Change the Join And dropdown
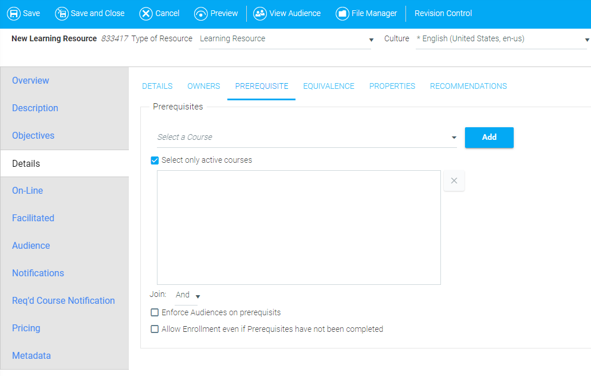The height and width of the screenshot is (376, 591). click(x=188, y=295)
